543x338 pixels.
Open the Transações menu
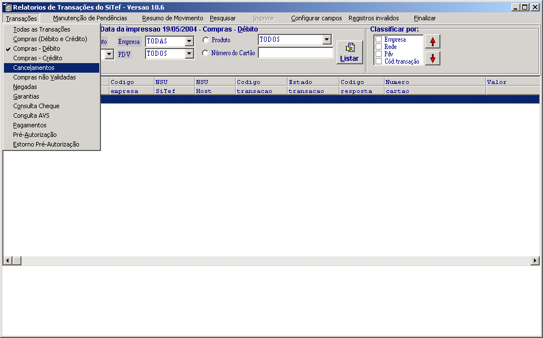coord(21,19)
